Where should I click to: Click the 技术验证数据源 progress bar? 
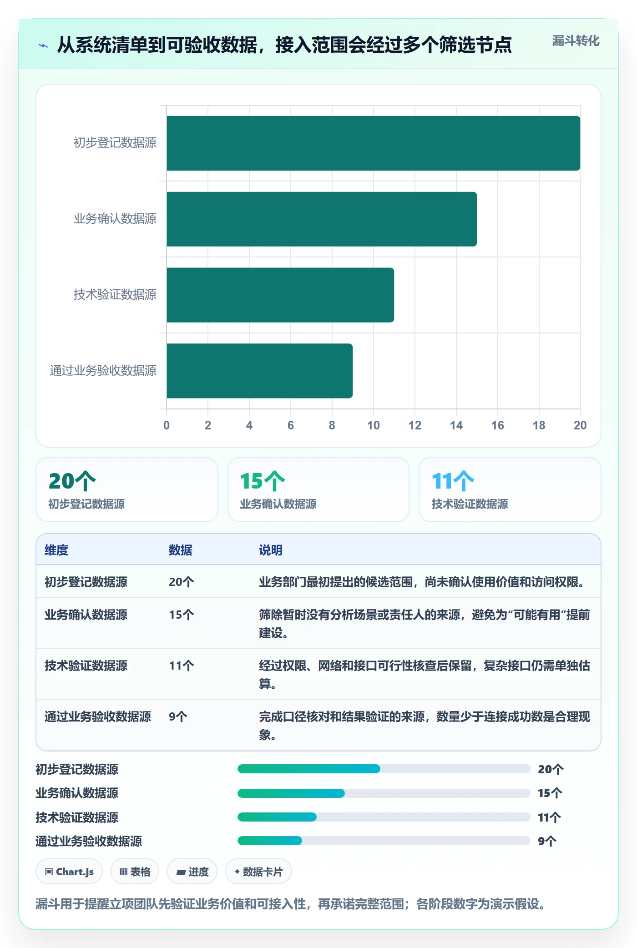pos(384,817)
